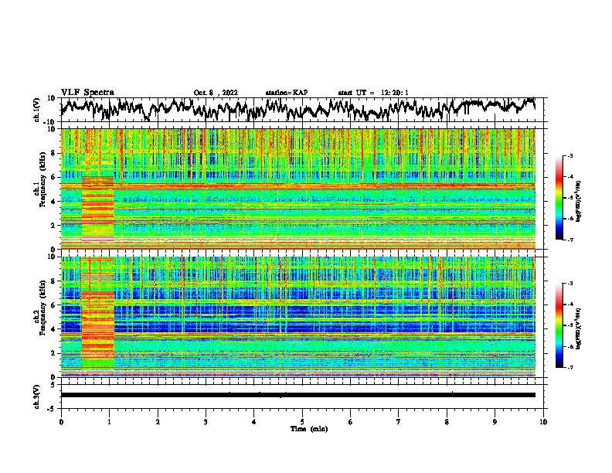Click the ch.2 spectrogram panel
Image resolution: width=612 pixels, height=473 pixels.
click(x=298, y=317)
